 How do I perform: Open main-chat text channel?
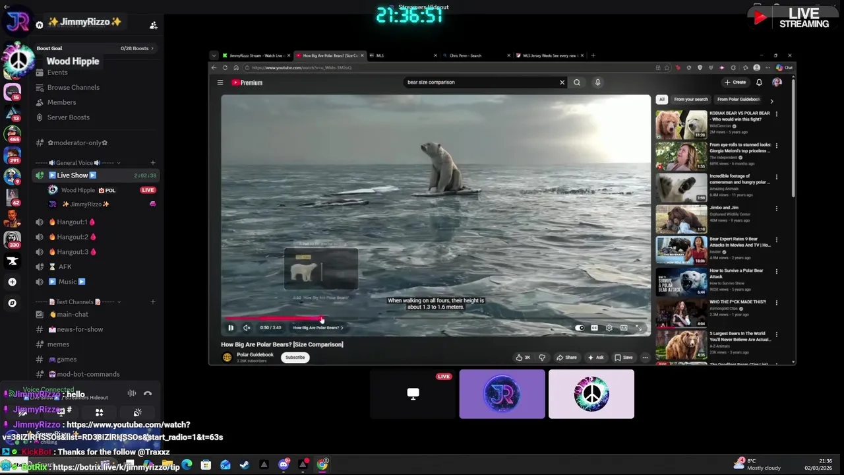point(73,315)
